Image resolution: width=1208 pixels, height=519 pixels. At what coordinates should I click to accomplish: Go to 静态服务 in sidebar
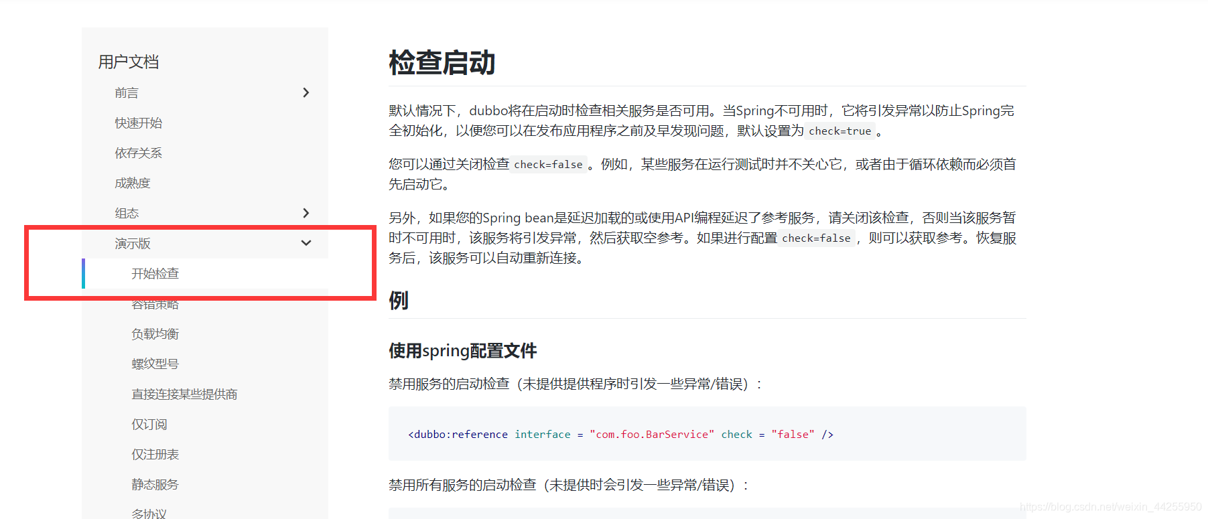155,484
